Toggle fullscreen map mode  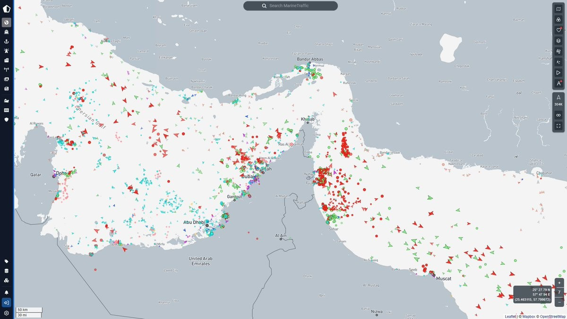[558, 126]
